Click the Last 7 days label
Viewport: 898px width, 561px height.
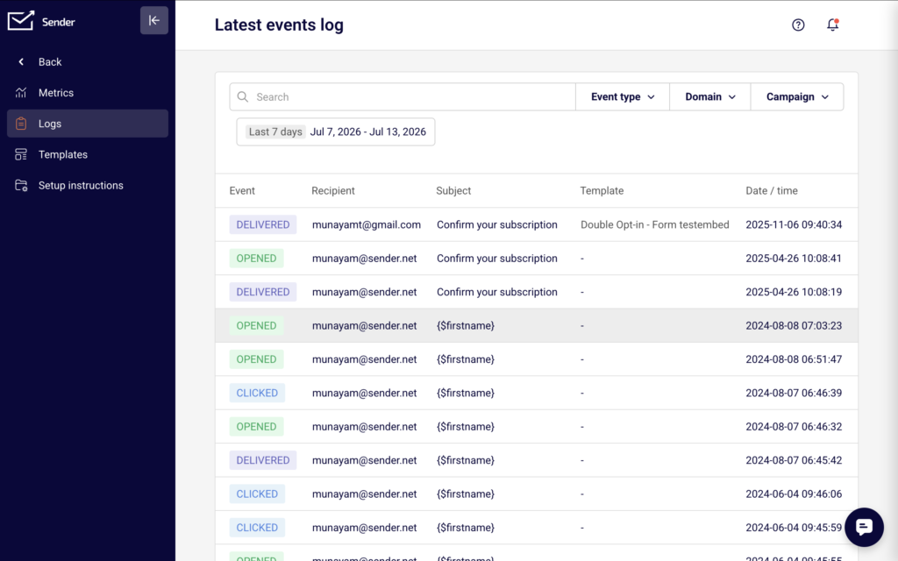(275, 131)
